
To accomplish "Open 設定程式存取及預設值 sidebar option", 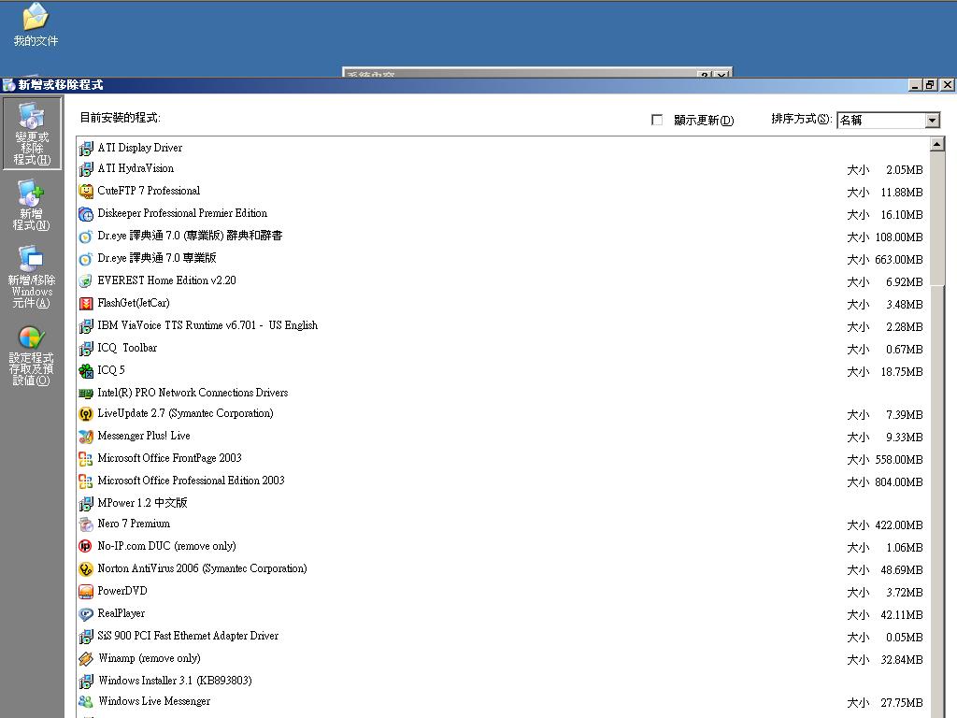I will (31, 355).
